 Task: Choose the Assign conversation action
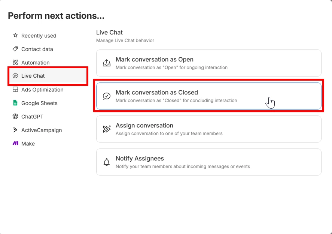tap(208, 129)
